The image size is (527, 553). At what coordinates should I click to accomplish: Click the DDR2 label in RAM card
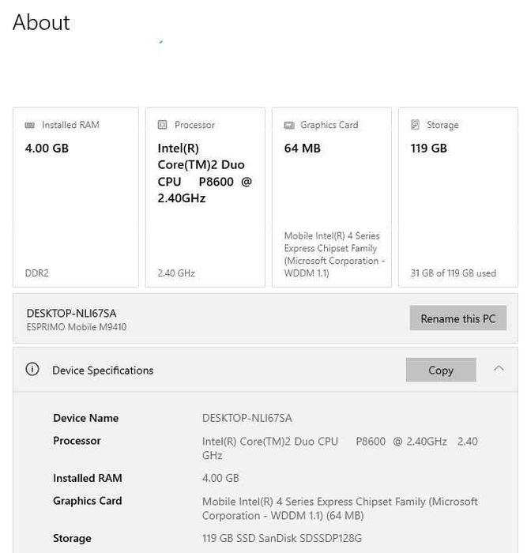[36, 273]
